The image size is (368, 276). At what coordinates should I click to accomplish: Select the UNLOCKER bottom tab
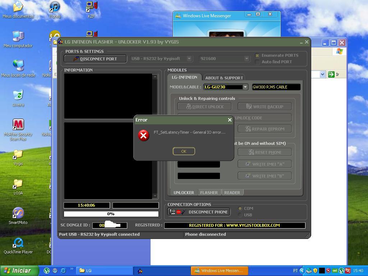tap(184, 193)
